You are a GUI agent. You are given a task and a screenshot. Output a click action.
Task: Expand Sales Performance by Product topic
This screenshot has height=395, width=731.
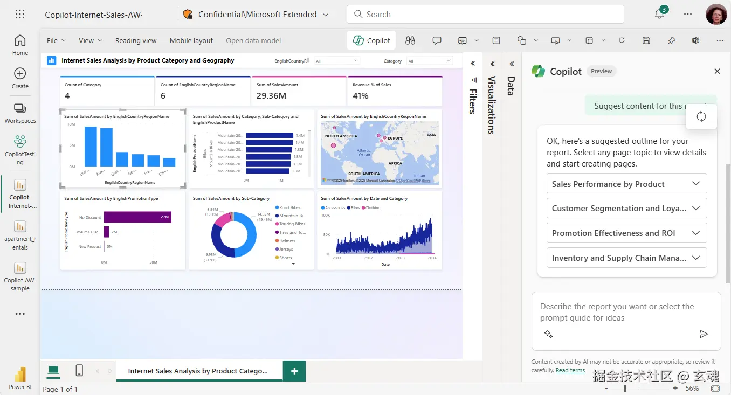tap(626, 184)
